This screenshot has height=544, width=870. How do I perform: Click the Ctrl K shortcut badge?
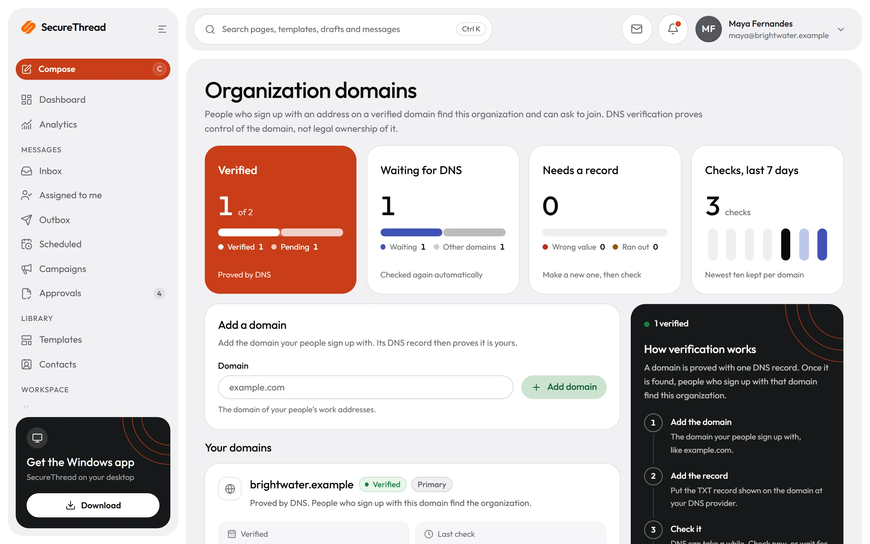coord(471,29)
